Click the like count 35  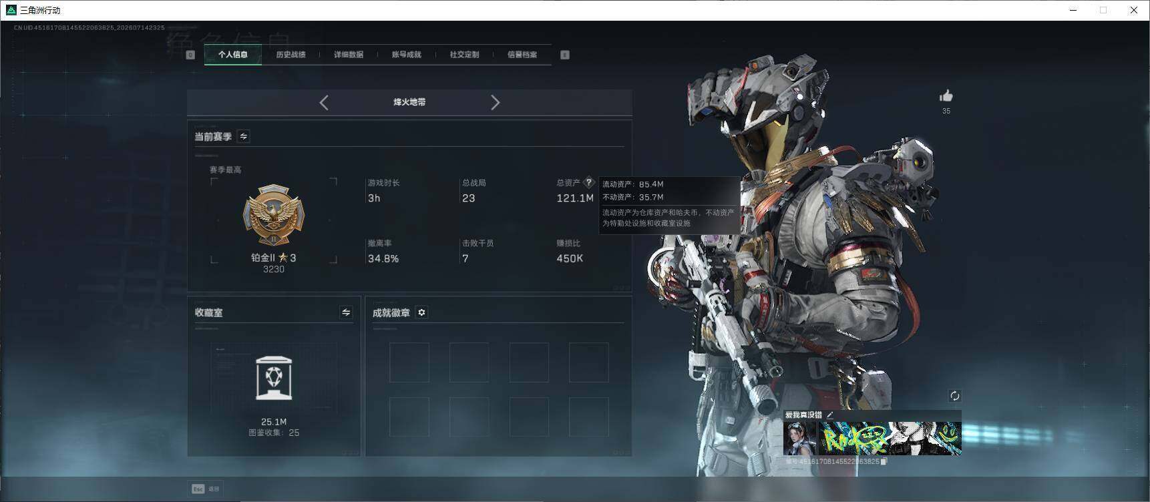946,111
